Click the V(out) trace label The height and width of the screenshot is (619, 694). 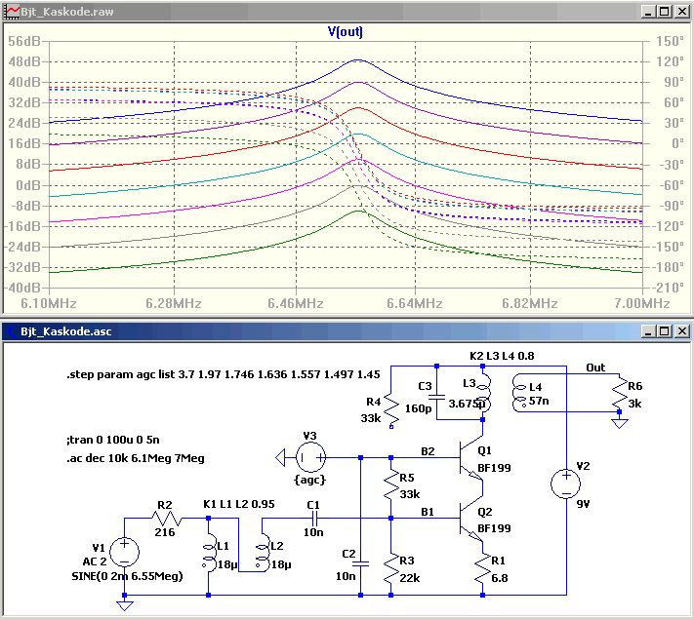346,31
